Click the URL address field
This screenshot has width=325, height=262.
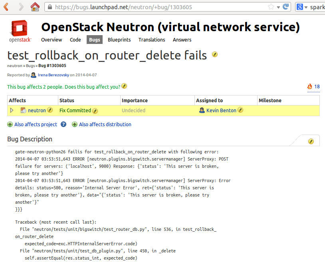(160, 7)
